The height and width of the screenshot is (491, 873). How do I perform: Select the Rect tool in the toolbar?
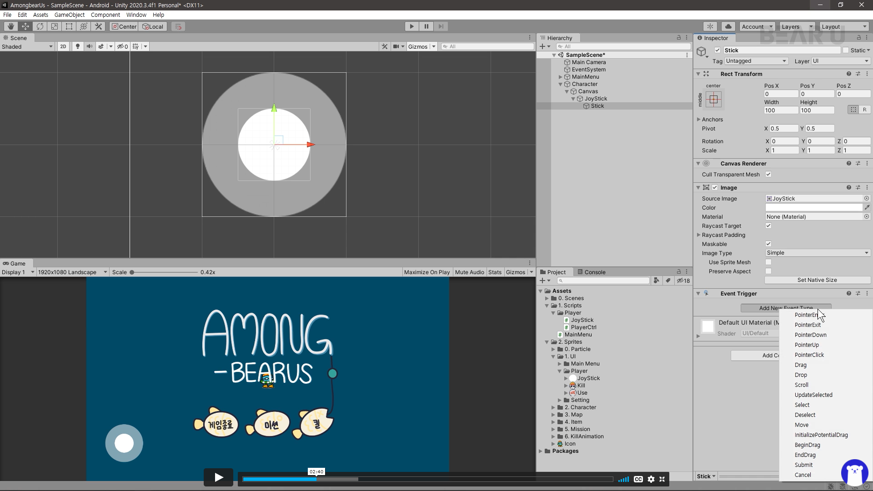tap(69, 26)
